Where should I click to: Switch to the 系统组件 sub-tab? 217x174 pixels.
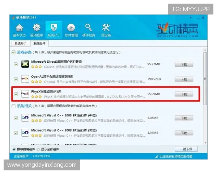point(39,43)
